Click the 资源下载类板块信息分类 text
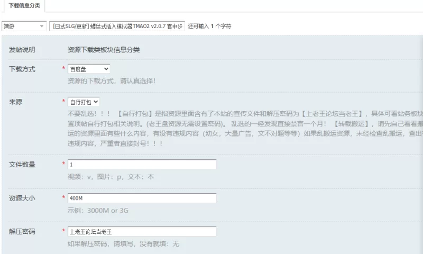Image resolution: width=423 pixels, height=254 pixels. pyautogui.click(x=104, y=50)
